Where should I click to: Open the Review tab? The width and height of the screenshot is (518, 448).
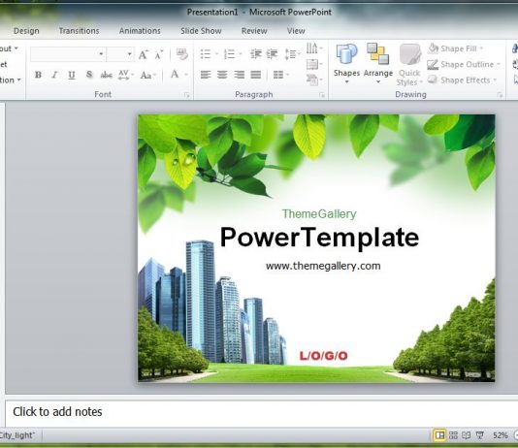point(254,31)
